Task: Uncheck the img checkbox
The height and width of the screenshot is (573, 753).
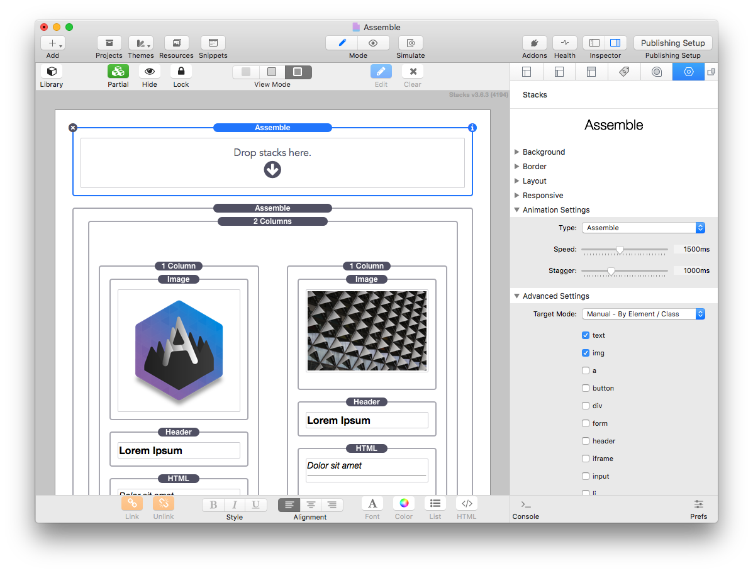Action: pos(586,353)
